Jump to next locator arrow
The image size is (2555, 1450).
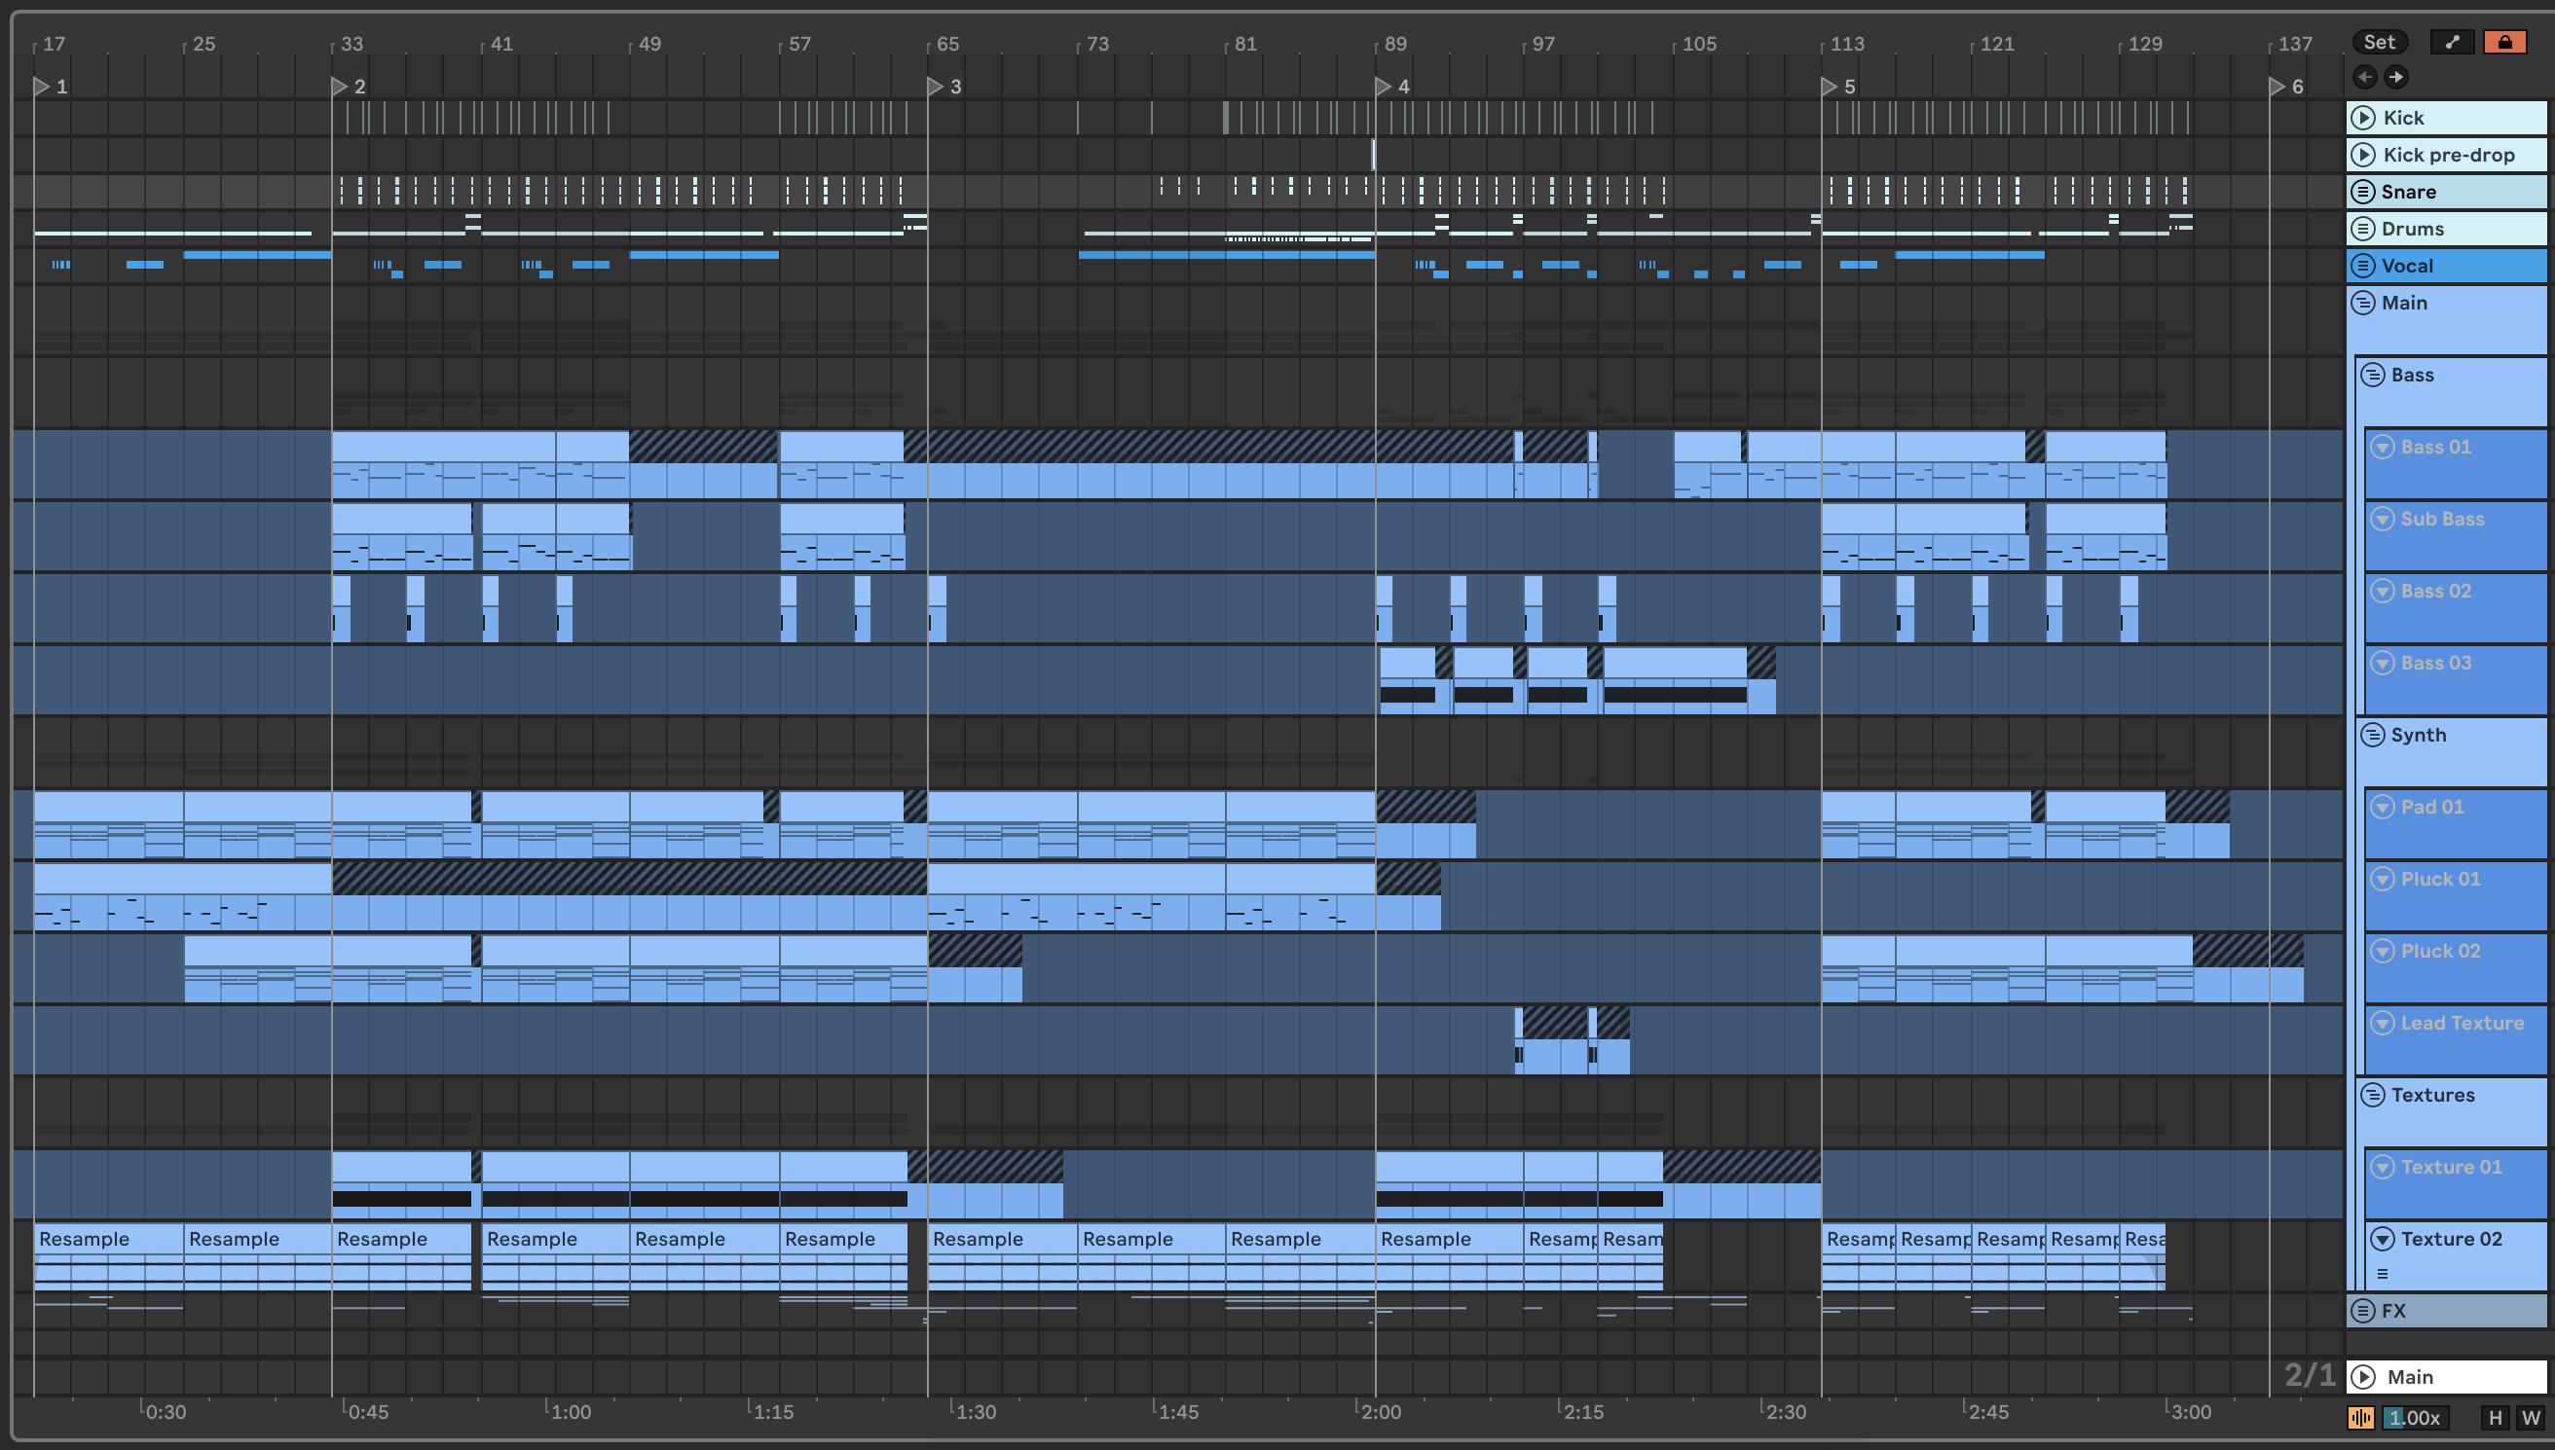2395,77
